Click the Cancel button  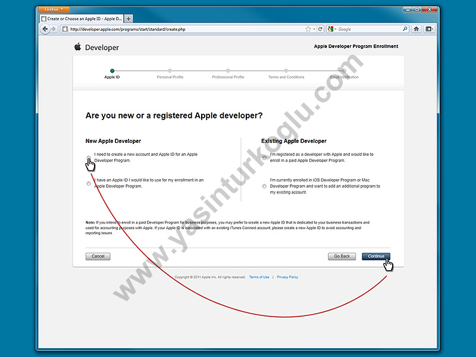pyautogui.click(x=98, y=256)
